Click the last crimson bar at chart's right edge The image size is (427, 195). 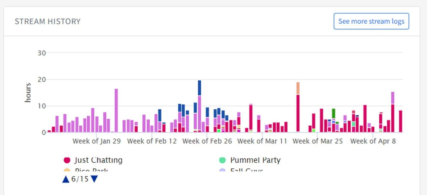click(400, 121)
